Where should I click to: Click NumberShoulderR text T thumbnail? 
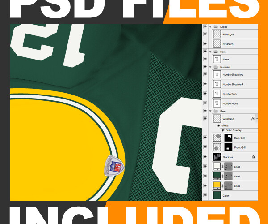[x=217, y=84]
